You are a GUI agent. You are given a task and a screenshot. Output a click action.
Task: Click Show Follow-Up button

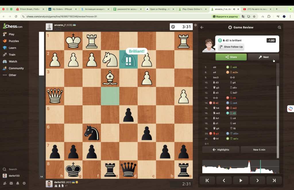[231, 47]
